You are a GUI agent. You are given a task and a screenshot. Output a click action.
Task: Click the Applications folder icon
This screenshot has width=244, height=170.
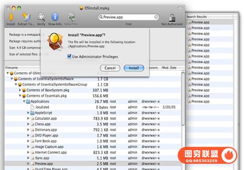pos(28,102)
